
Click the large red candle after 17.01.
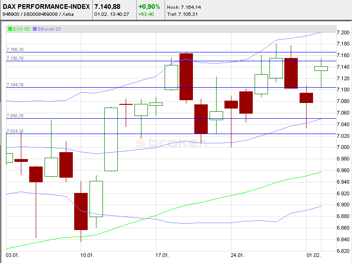click(x=186, y=77)
